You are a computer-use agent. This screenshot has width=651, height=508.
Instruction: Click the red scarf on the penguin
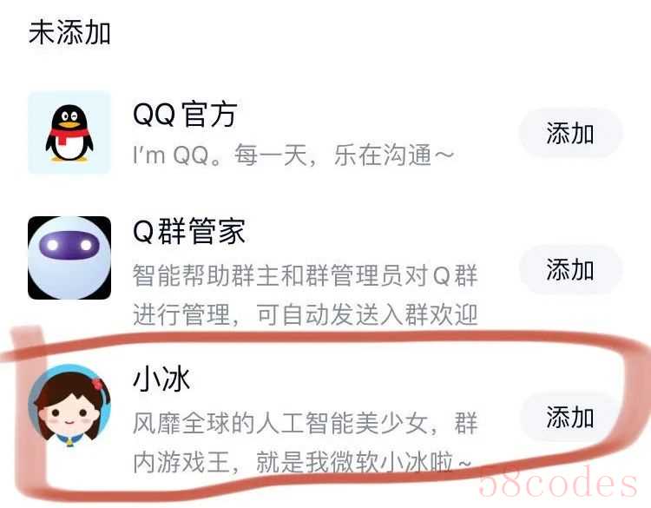(x=69, y=135)
